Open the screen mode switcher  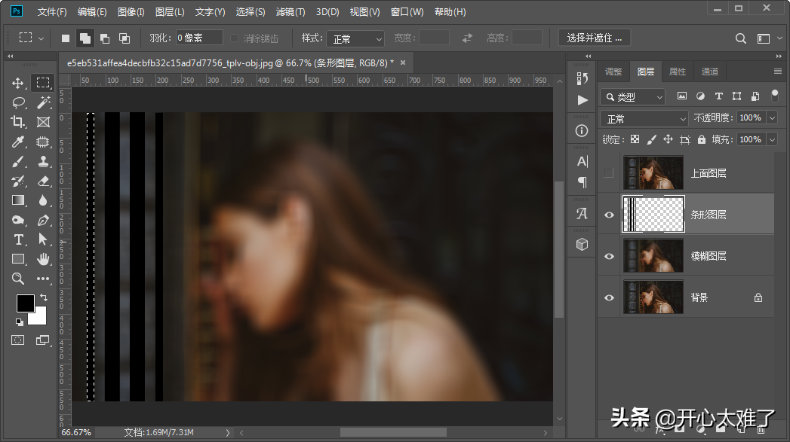[43, 340]
